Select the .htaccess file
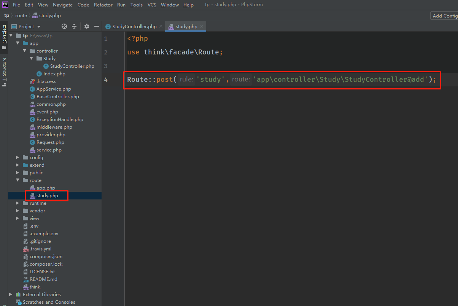 pos(43,81)
